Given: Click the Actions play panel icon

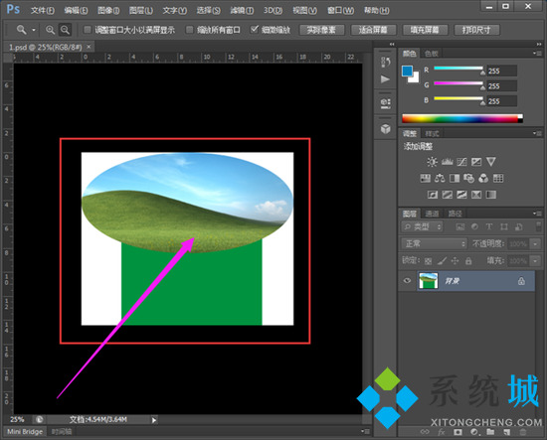Looking at the screenshot, I should 385,79.
